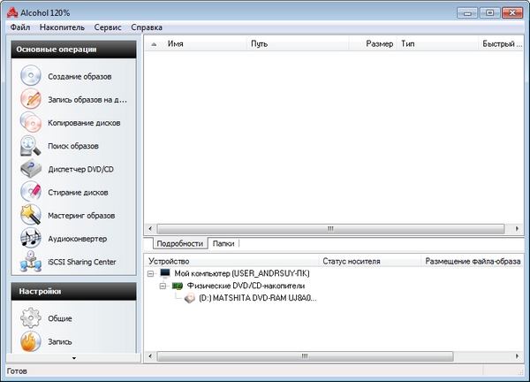Launch Поиск образов search icon
This screenshot has width=530, height=382.
[31, 145]
